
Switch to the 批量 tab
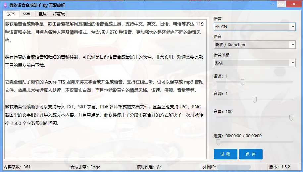tap(43, 14)
